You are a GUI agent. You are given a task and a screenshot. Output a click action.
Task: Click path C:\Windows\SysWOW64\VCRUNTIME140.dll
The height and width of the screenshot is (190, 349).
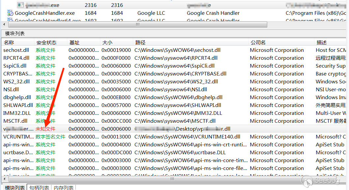pyautogui.click(x=187, y=137)
